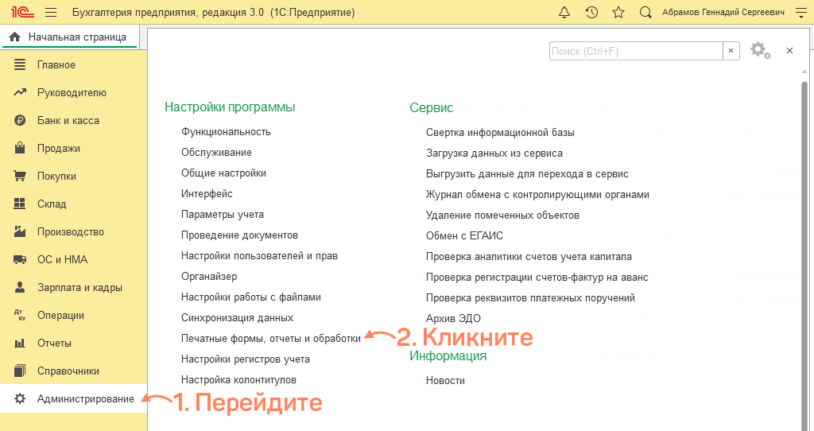The image size is (814, 431).
Task: Open the Главное section
Action: [73, 65]
